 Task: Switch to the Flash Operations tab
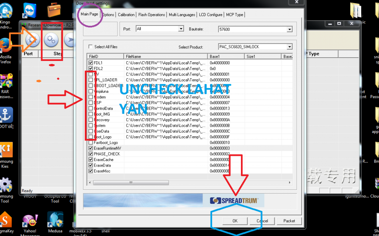pos(151,15)
